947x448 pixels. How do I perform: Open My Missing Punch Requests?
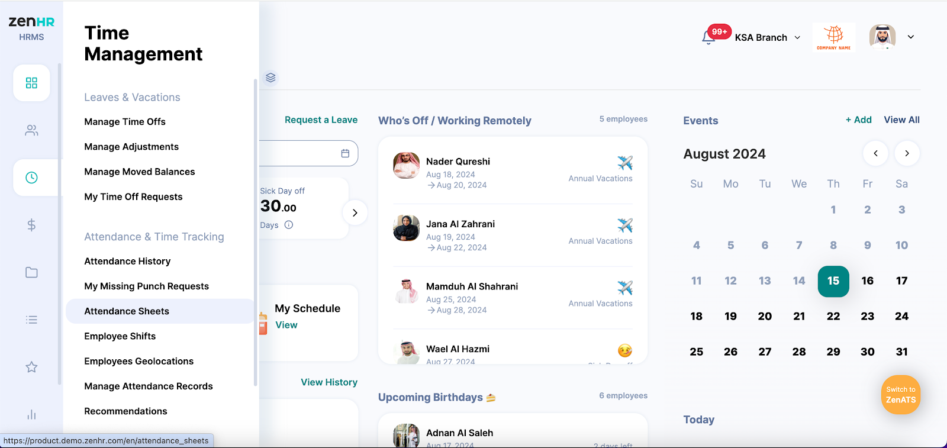pos(147,286)
